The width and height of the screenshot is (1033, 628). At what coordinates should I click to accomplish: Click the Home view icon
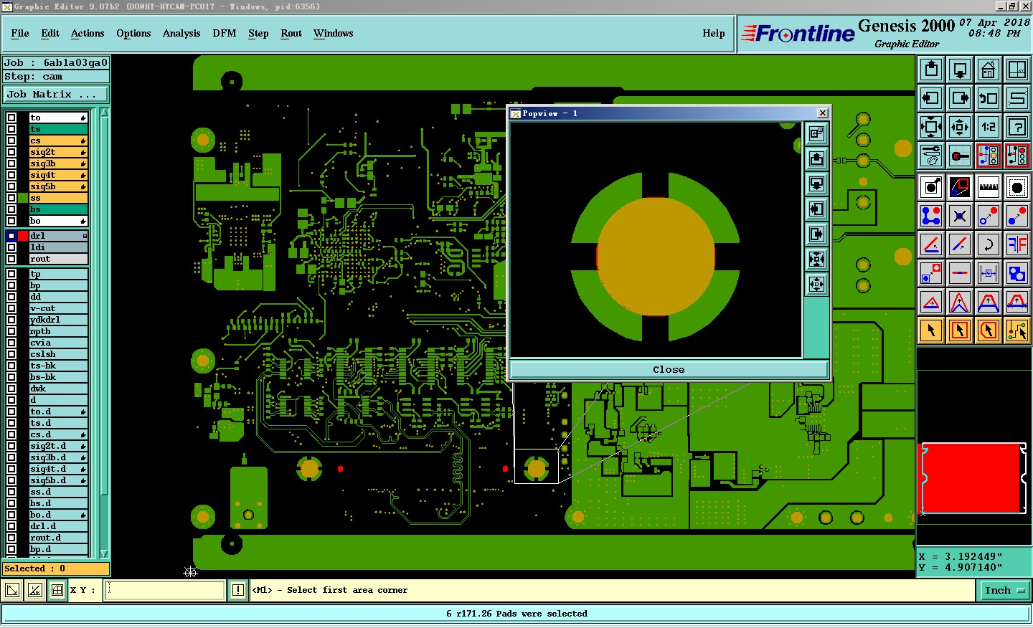tap(989, 70)
